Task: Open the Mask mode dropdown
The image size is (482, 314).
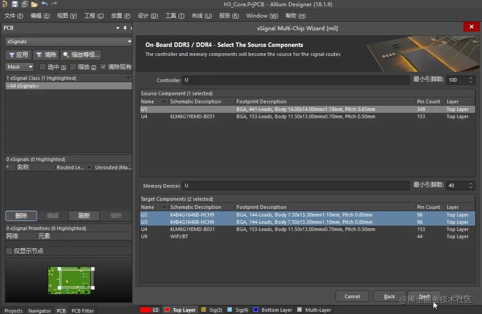Action: point(20,67)
